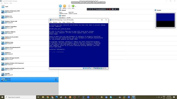Open View menu in BSOD TEST window

click(60, 22)
